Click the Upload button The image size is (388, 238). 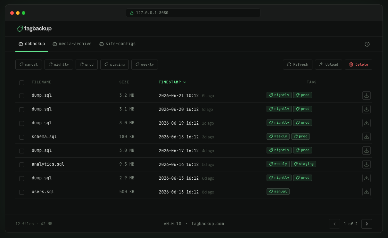(x=328, y=64)
